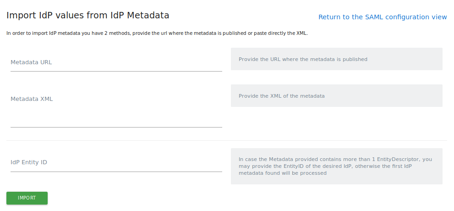Click the underline of the Metadata URL field

tap(116, 71)
